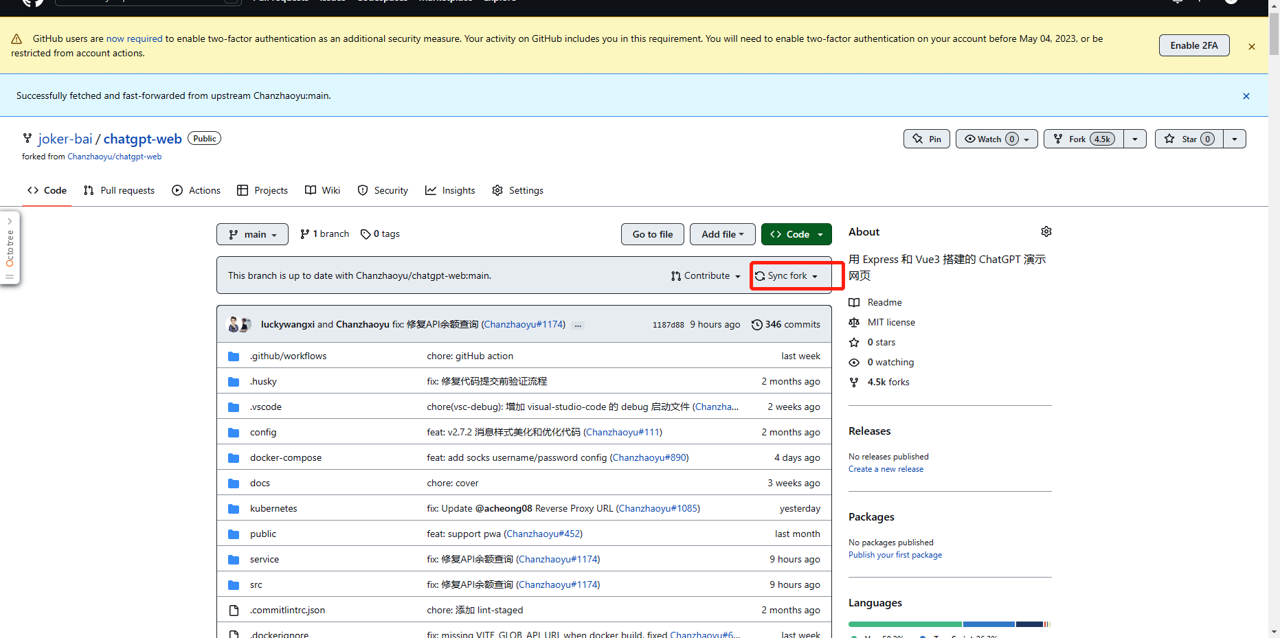Open chatgpt-web repository name link
The image size is (1280, 638).
143,139
